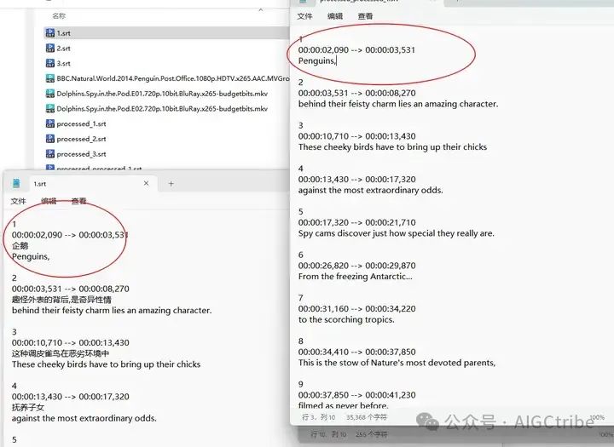614x447 pixels.
Task: Select Dolphins.Spy.in.the.Pod.E02 mkv file name
Action: click(162, 109)
